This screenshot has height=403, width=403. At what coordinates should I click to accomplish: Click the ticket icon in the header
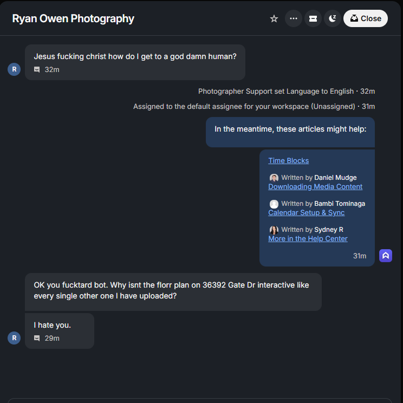coord(313,18)
